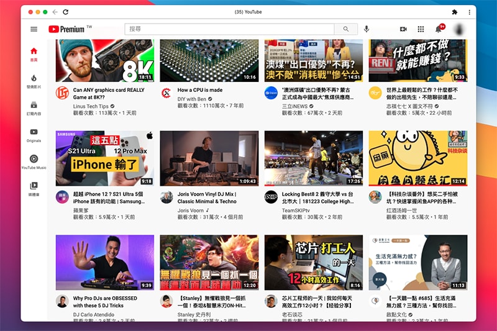Reload the page
497x331 pixels.
66,12
